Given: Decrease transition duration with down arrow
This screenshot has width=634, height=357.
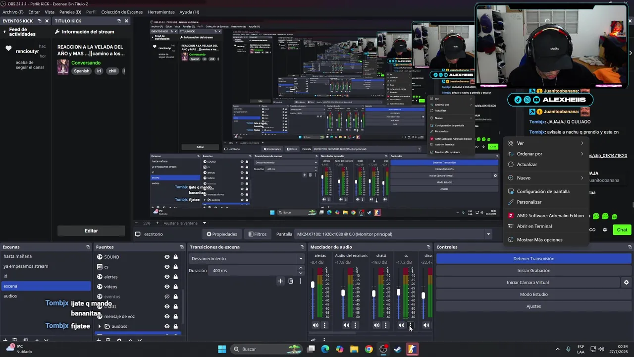Looking at the screenshot, I should pyautogui.click(x=300, y=273).
